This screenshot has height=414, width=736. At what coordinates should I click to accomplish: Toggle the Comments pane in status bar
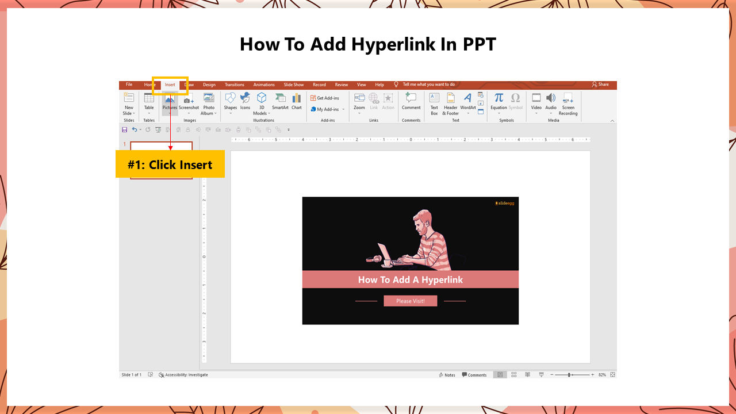(x=474, y=375)
